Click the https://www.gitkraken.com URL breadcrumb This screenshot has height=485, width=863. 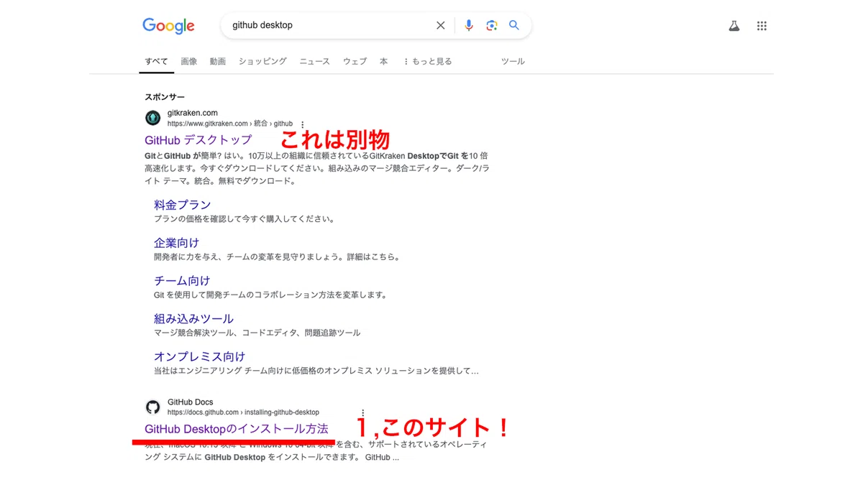(x=230, y=124)
